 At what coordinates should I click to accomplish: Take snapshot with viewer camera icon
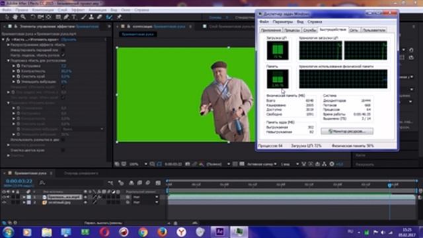[x=188, y=164]
